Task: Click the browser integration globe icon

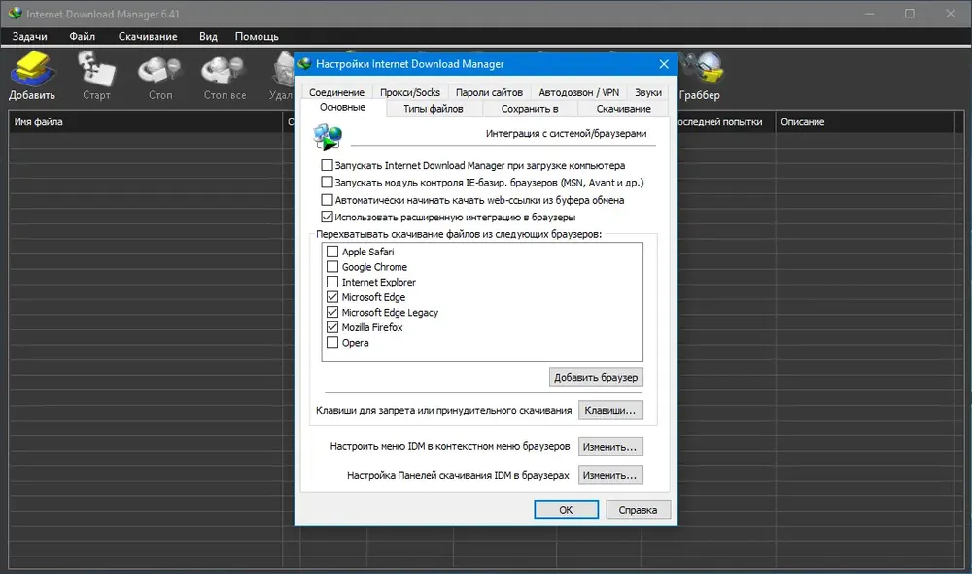Action: point(328,136)
